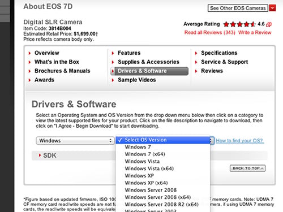Open What's in the Box section
This screenshot has width=283, height=212.
point(57,62)
